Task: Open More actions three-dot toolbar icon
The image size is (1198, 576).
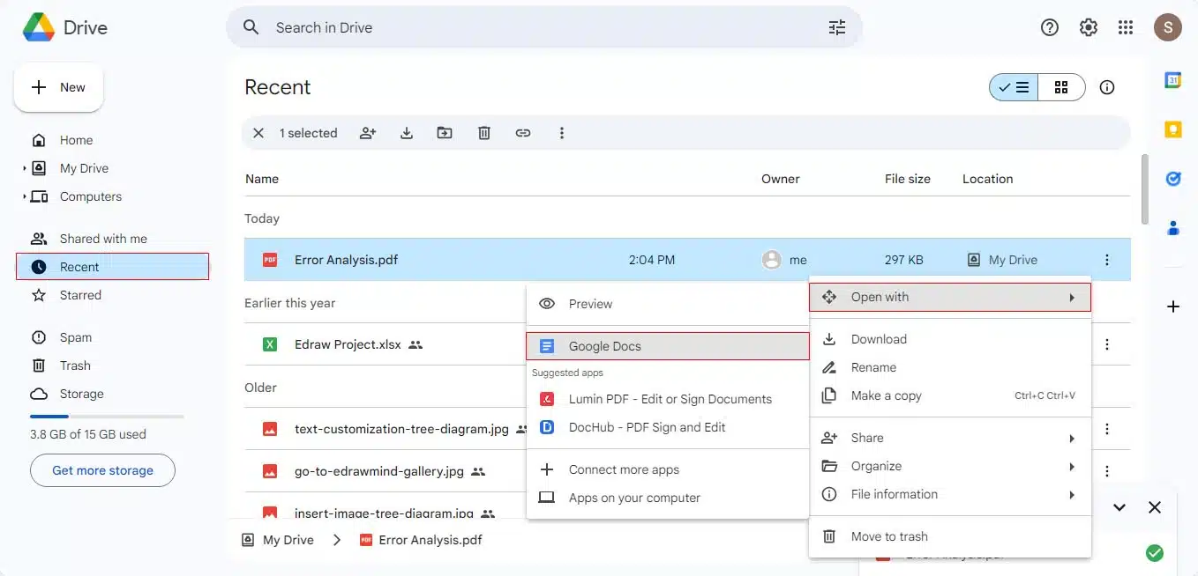Action: (562, 133)
